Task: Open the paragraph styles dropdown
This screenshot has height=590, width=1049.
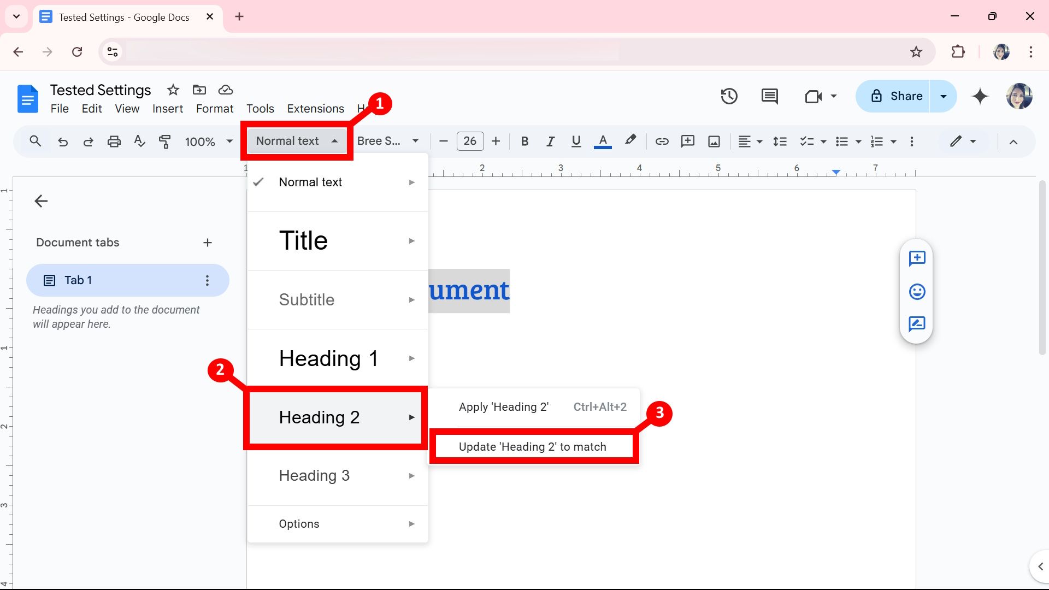Action: (x=296, y=140)
